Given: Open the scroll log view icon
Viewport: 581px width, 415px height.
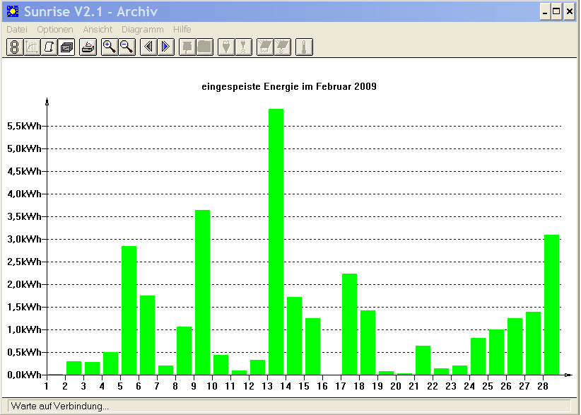Looking at the screenshot, I should [x=49, y=47].
